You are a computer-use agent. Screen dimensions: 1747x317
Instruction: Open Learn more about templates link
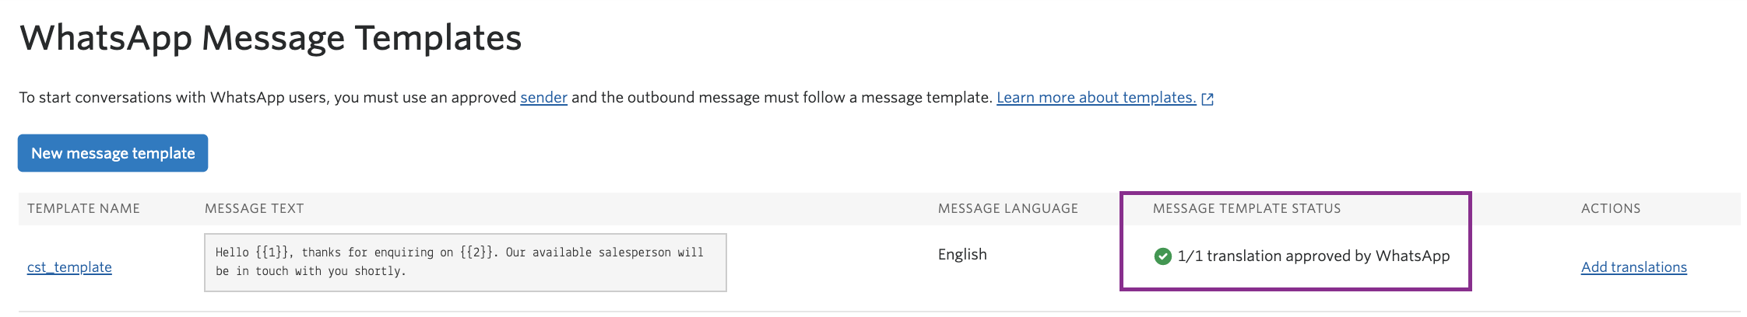1095,98
